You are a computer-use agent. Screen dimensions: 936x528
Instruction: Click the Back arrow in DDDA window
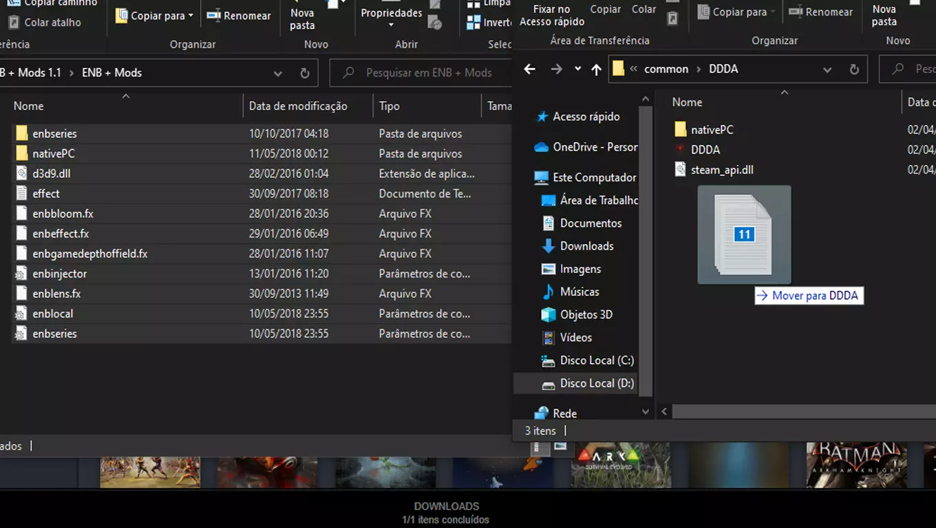529,69
